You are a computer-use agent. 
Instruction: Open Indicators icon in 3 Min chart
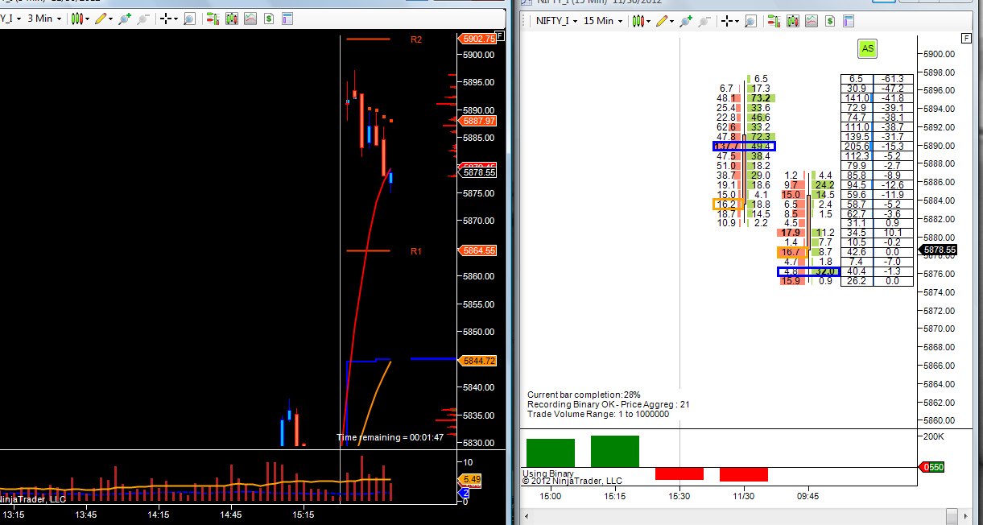pos(250,19)
